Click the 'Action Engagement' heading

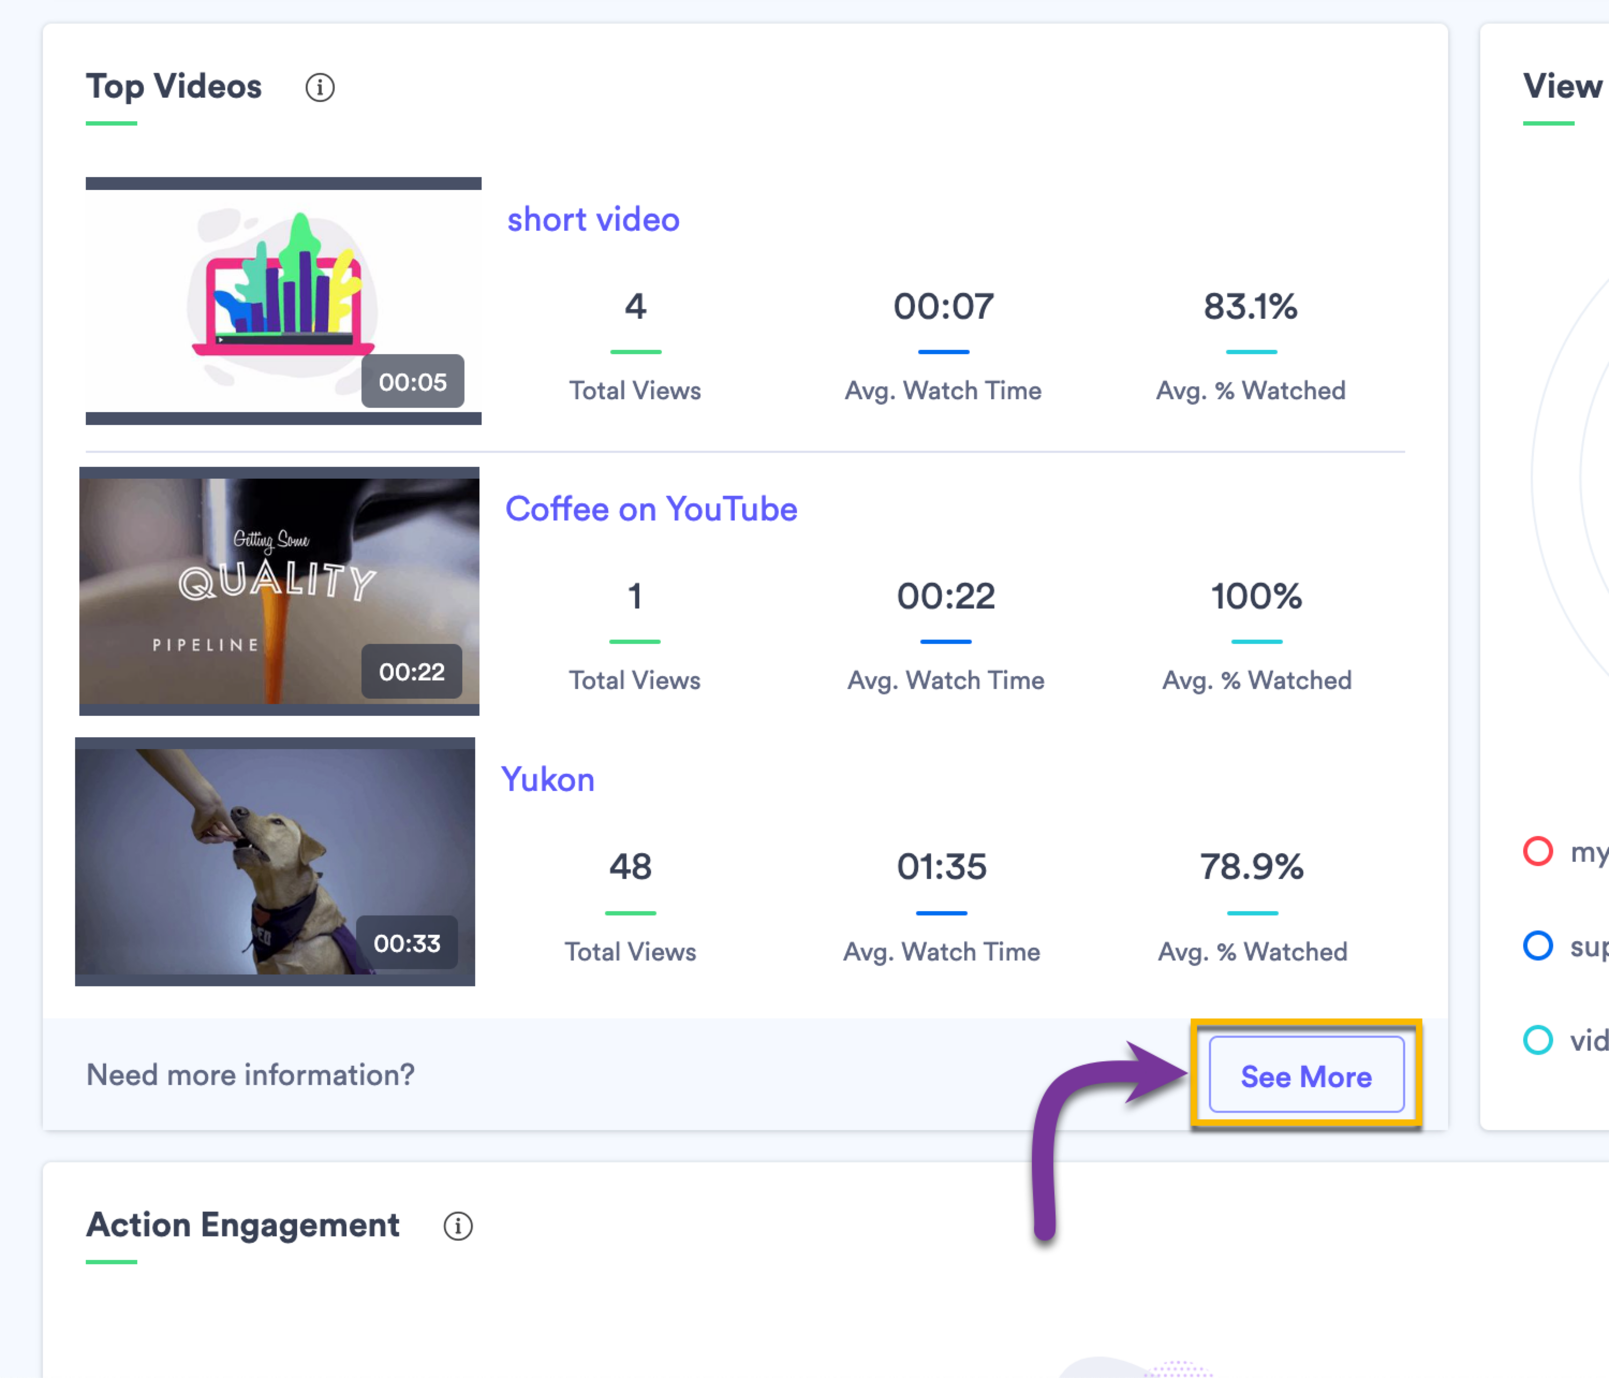pyautogui.click(x=243, y=1225)
